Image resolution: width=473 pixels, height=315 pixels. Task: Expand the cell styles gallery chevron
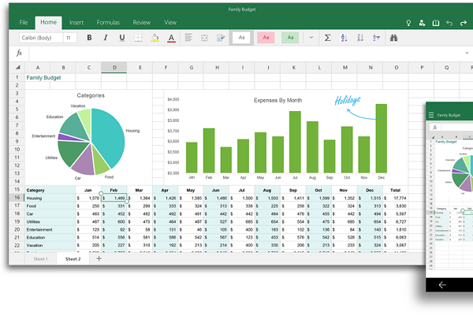pyautogui.click(x=311, y=38)
